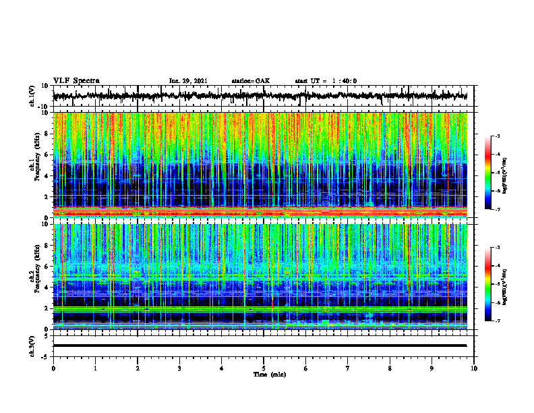534x413 pixels.
Task: Click the 'ch.1(V)' waveform axis label
Action: [32, 96]
